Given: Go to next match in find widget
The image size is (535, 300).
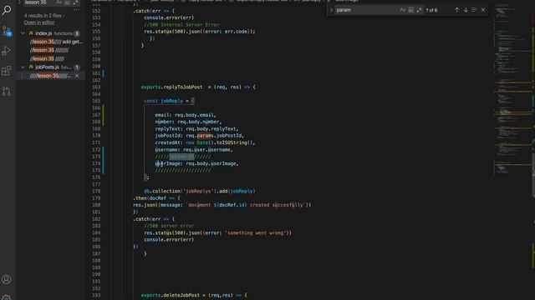Looking at the screenshot, I should click(466, 10).
